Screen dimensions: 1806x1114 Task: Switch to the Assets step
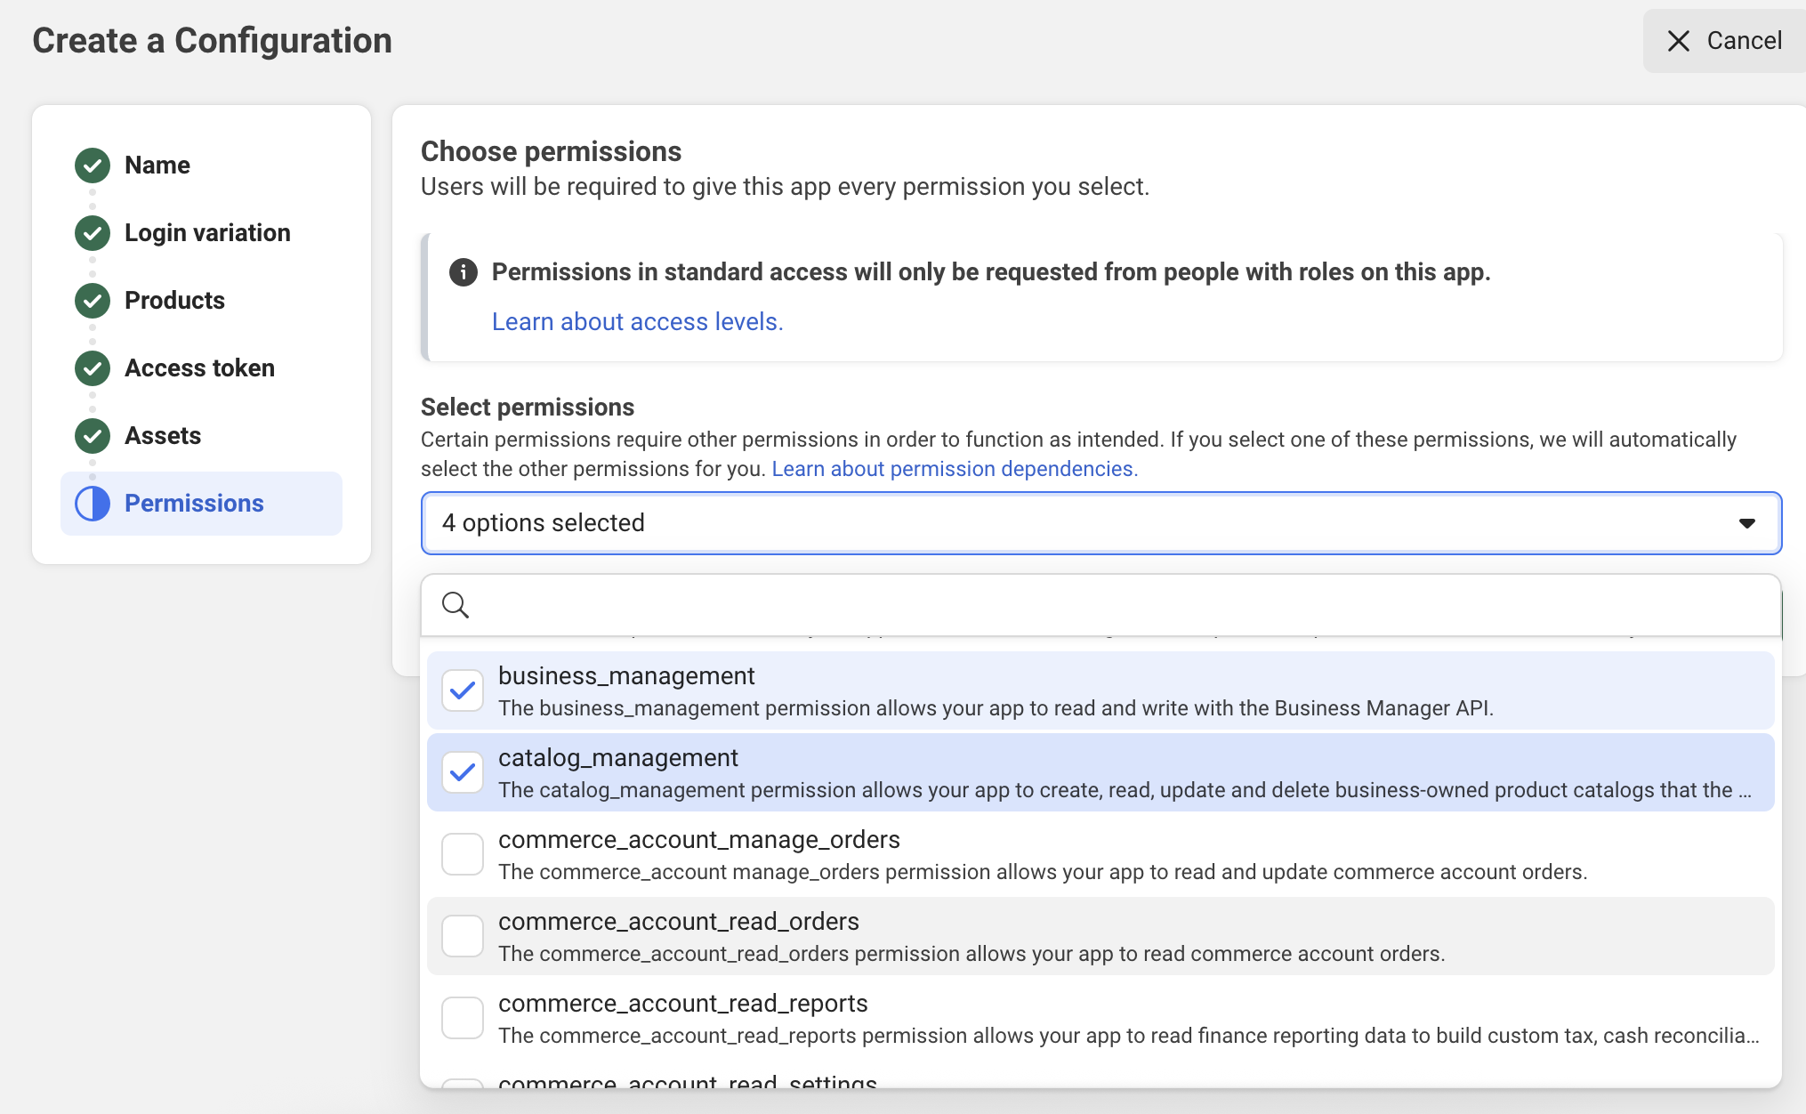pyautogui.click(x=163, y=435)
